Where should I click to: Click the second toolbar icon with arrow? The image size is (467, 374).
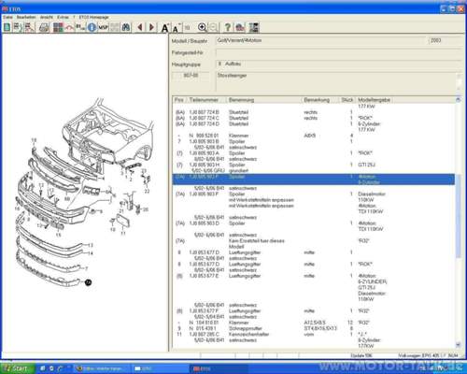pyautogui.click(x=18, y=27)
